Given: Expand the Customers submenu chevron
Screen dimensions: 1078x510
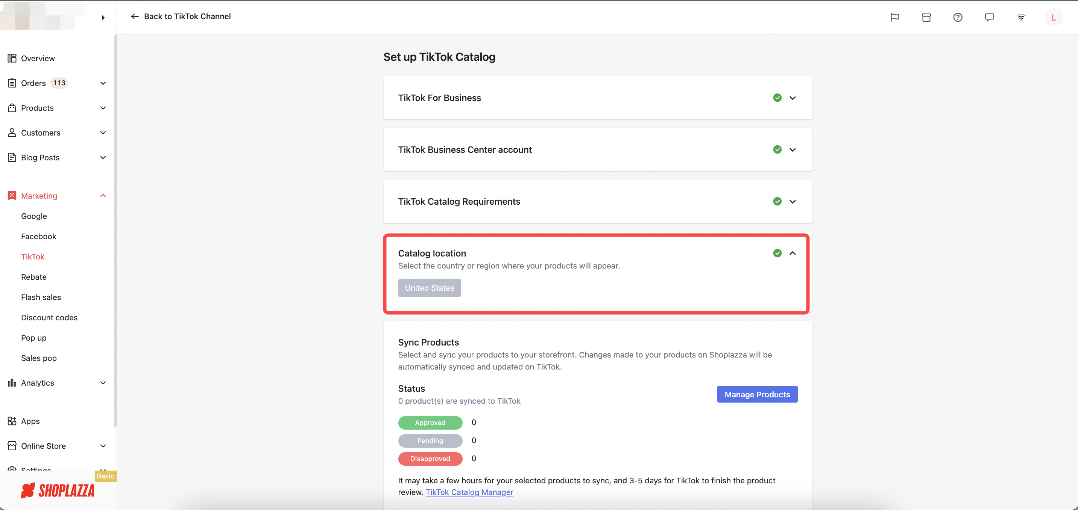Looking at the screenshot, I should (103, 133).
